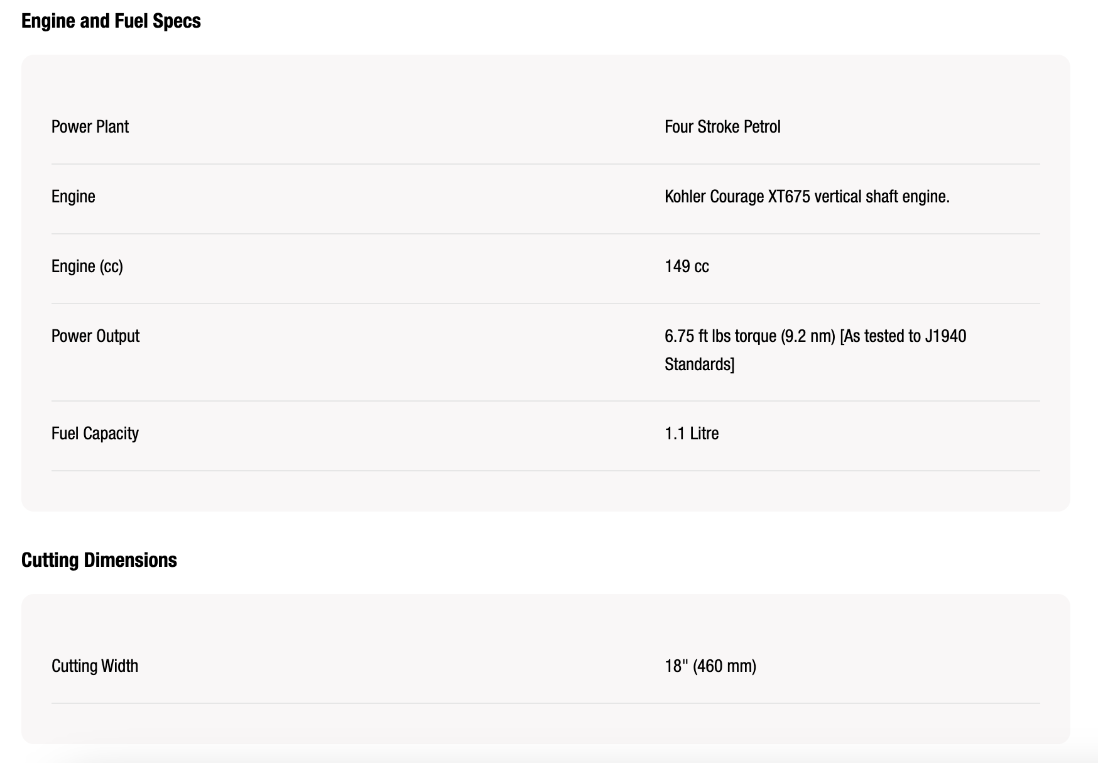The image size is (1098, 763).
Task: Click the J1940 standard code
Action: (x=945, y=336)
